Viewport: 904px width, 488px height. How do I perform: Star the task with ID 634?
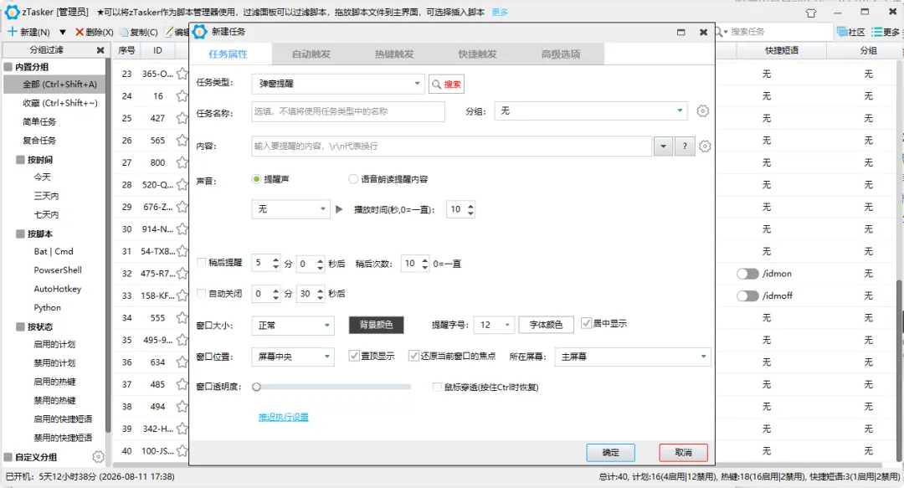click(x=182, y=362)
